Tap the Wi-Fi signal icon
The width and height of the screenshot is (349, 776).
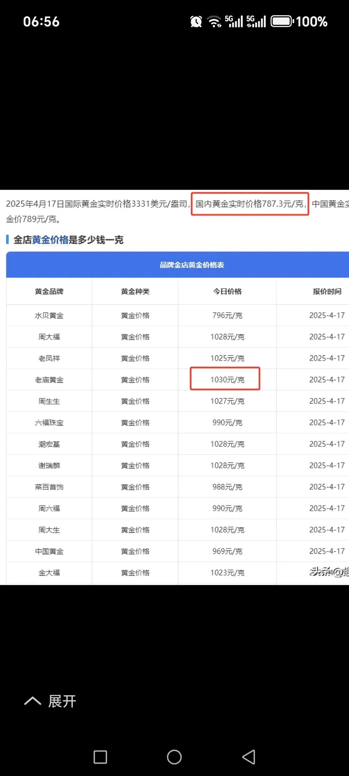(x=214, y=22)
